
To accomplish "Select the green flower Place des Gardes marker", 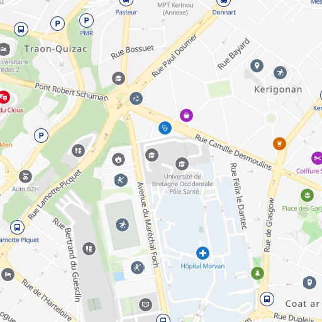I will (x=307, y=195).
